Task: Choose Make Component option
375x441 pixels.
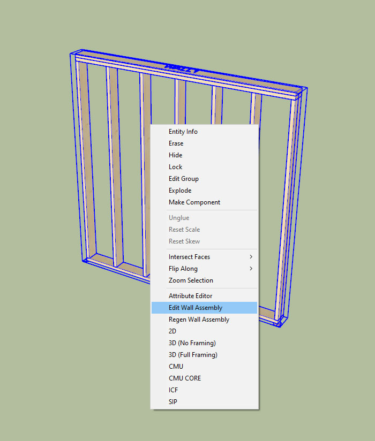Action: 194,202
